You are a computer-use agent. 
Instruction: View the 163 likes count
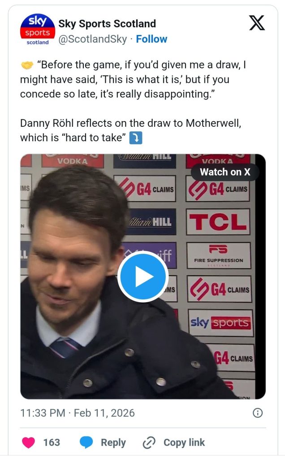point(52,443)
